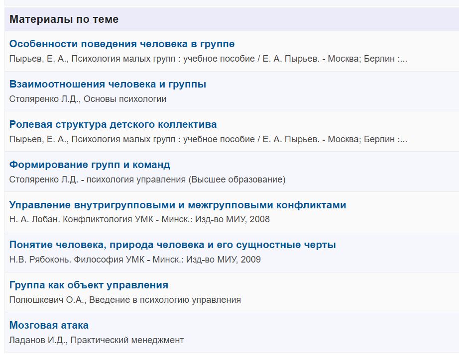The height and width of the screenshot is (355, 459).
Task: Go to 'Формирование групп и команд'
Action: pos(90,165)
